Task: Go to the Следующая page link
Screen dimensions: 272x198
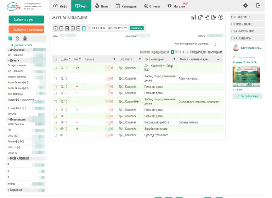Action: tap(198, 52)
